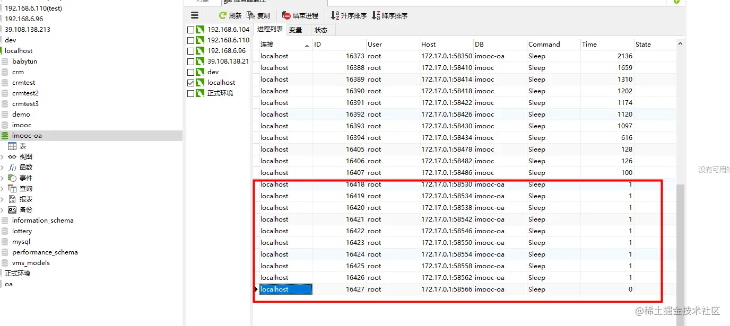Click the hamburger menu icon in toolbar
The height and width of the screenshot is (326, 730).
(x=195, y=15)
